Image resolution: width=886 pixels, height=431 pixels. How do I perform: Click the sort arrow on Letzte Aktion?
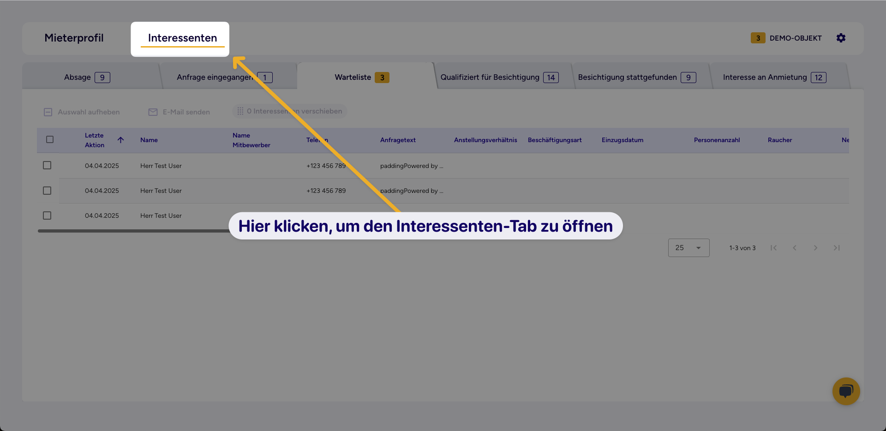[x=120, y=140]
